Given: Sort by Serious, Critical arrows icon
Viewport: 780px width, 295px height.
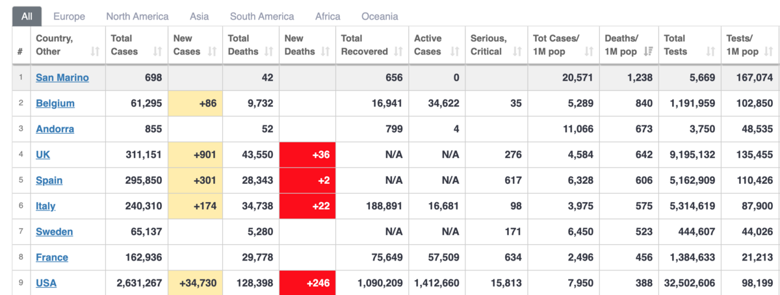Looking at the screenshot, I should coord(517,51).
